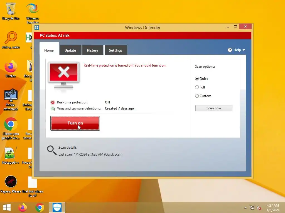Select the Firefox desktop shortcut
This screenshot has height=213, width=285.
click(11, 69)
